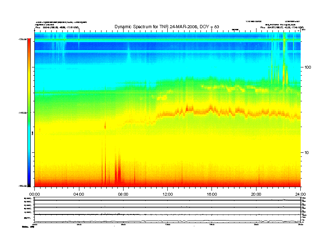
Task: Click the 24:00 time axis label
Action: click(x=301, y=194)
